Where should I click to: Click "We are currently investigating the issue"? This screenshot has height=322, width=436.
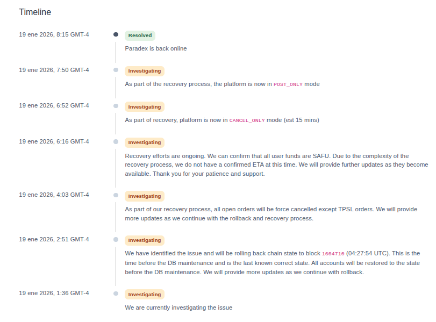178,308
